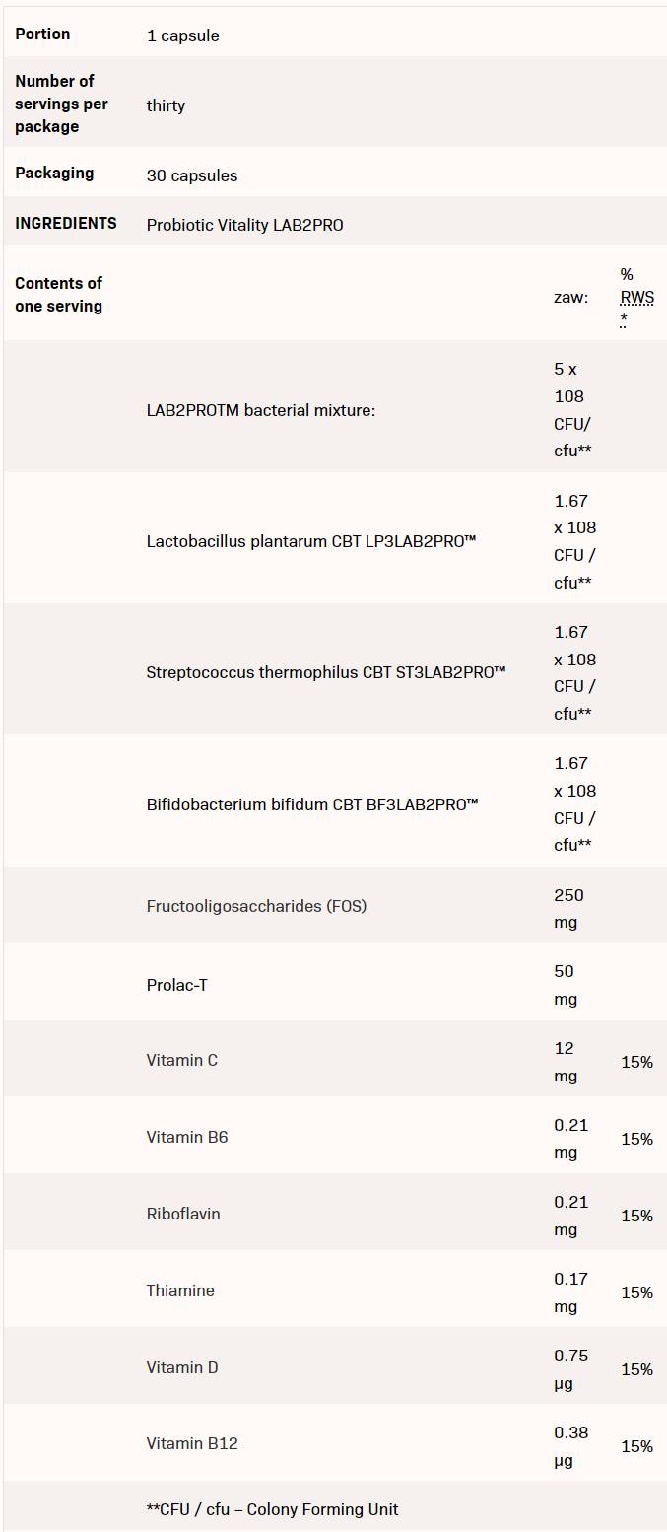Screen dimensions: 667x1532
Task: Click Lactobacillus plantarum CBT LP3LAB2PRO entry
Action: pyautogui.click(x=311, y=541)
